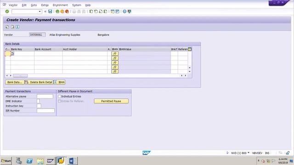Click the IBANValue column header
The height and width of the screenshot is (165, 294).
[145, 49]
